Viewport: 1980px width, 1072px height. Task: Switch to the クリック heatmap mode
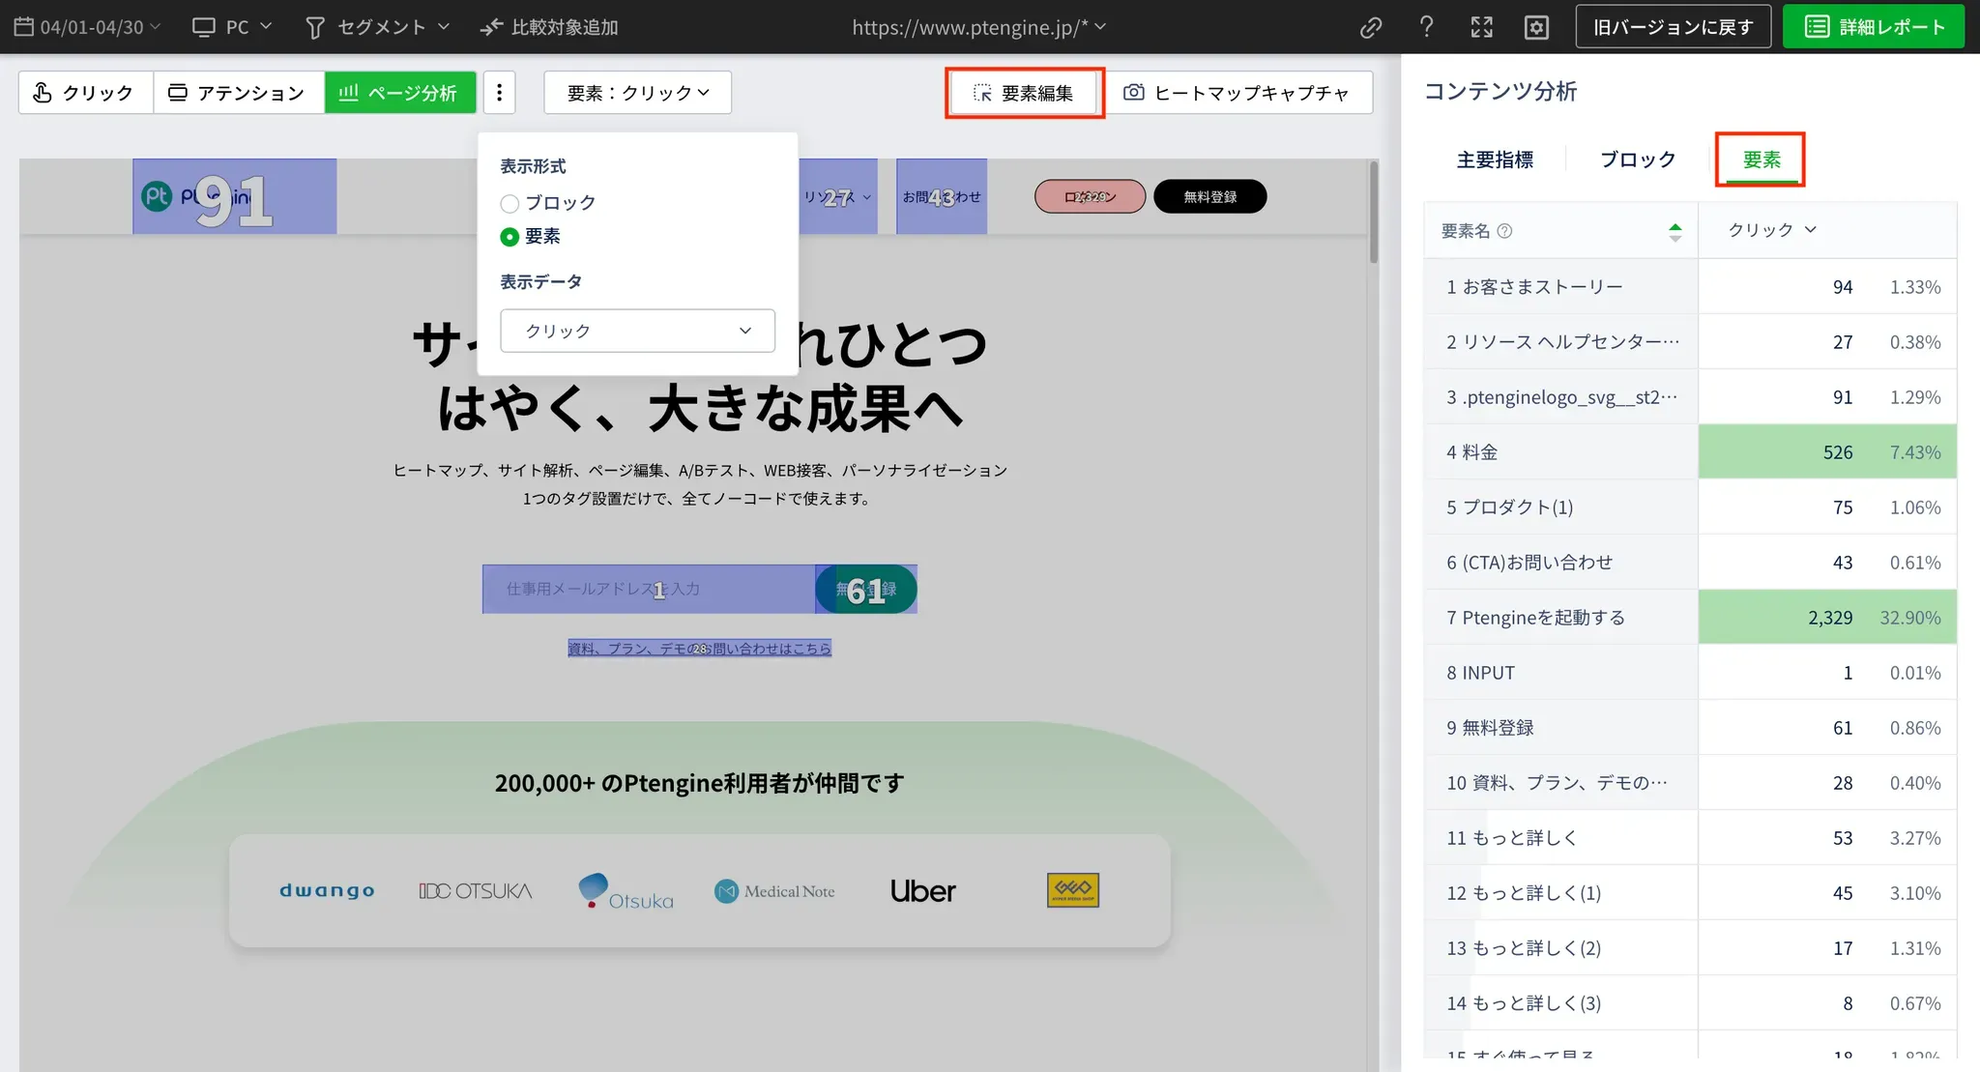tap(84, 93)
